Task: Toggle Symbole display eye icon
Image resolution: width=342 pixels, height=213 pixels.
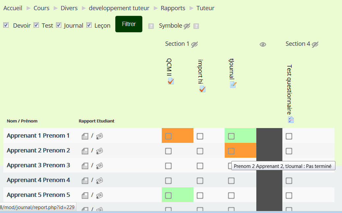Action: pyautogui.click(x=187, y=26)
